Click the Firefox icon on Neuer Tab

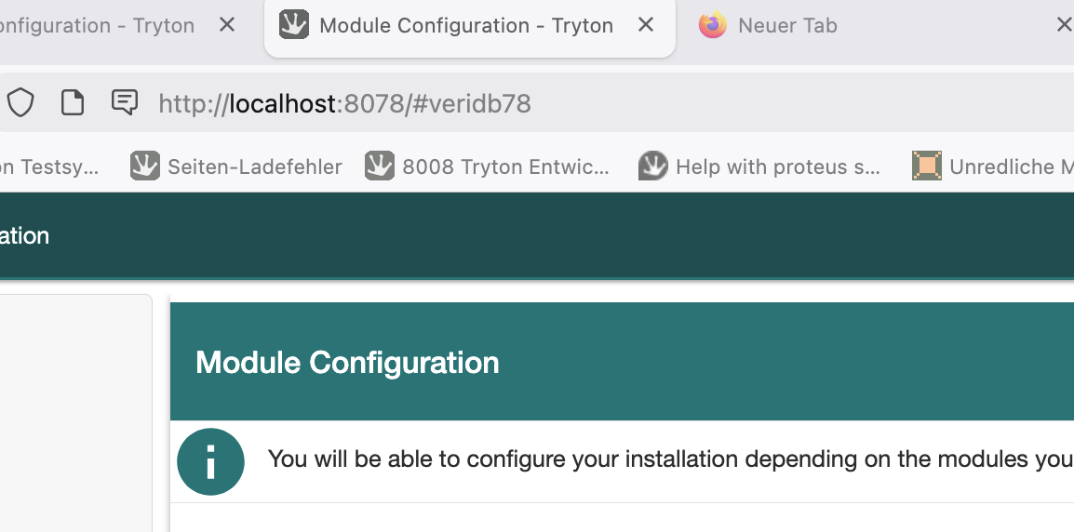[713, 25]
